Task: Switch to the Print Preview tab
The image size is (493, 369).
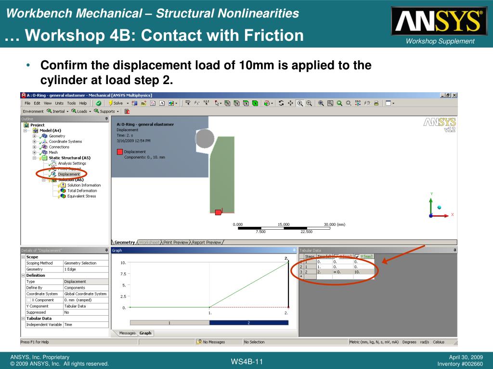Action: coord(175,242)
